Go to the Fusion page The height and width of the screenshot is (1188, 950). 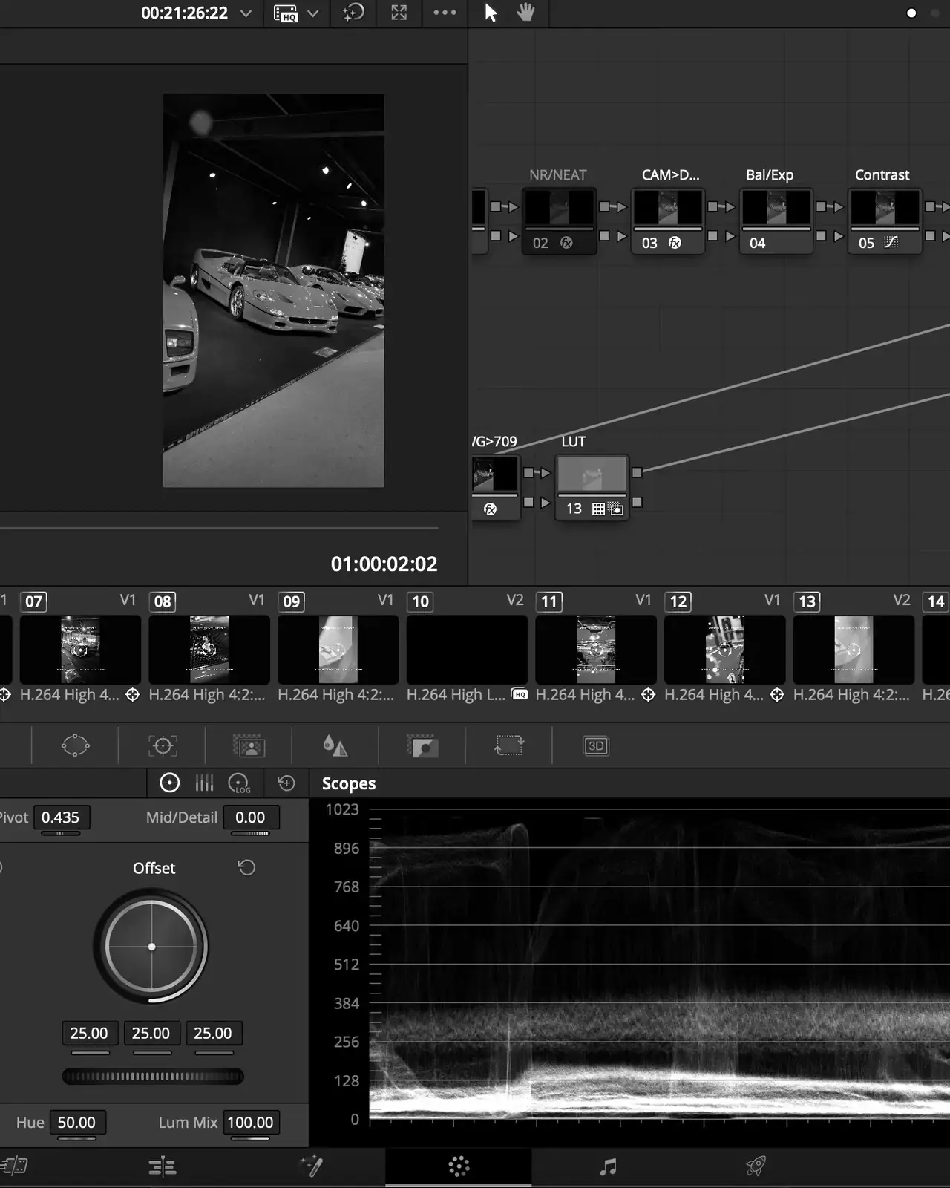click(312, 1166)
